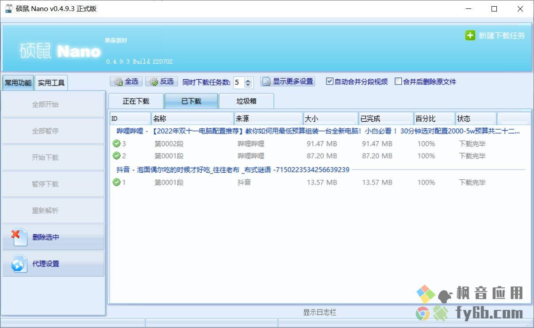Sort by 大小 column header
Screen dimensions: 534x328
330,119
